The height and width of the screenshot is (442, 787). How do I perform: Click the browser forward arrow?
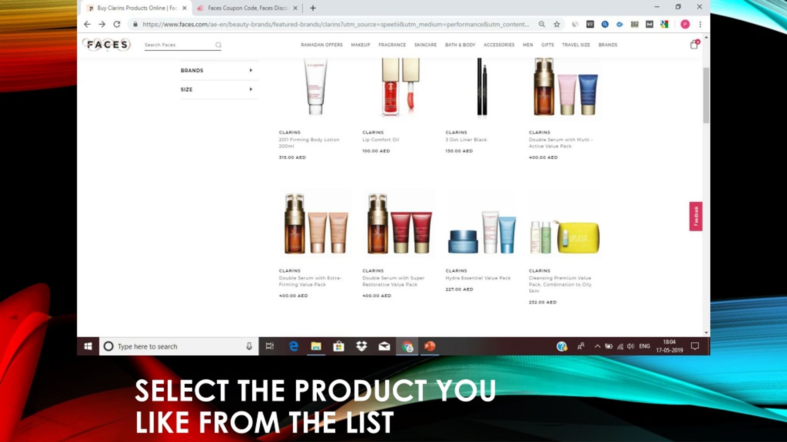(x=102, y=24)
